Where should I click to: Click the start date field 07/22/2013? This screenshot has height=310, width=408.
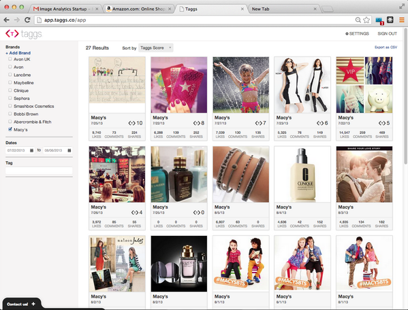[20, 150]
